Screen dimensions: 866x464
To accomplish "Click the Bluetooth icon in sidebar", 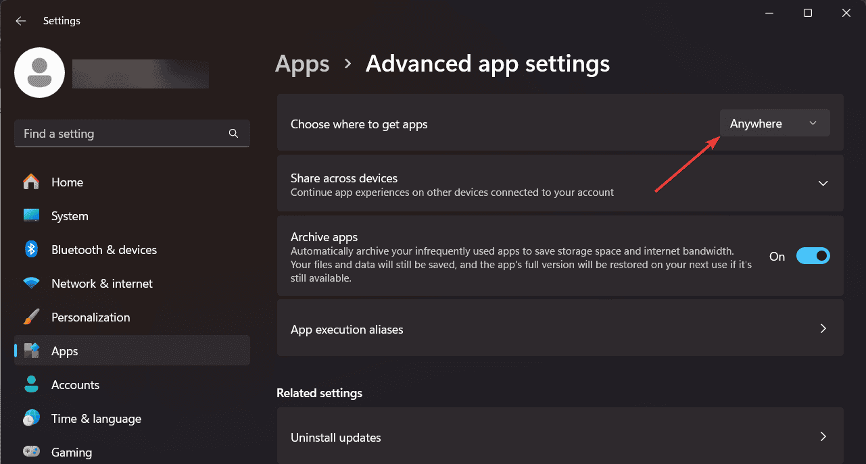I will click(x=31, y=250).
